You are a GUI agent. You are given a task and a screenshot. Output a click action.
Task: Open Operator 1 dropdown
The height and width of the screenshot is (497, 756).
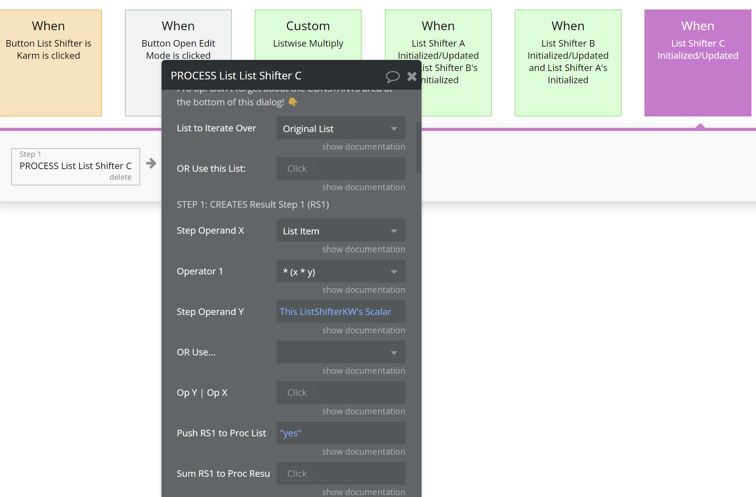pyautogui.click(x=341, y=272)
